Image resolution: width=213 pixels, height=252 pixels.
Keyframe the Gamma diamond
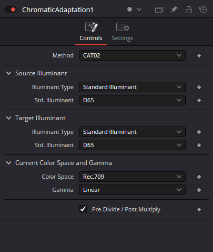tap(199, 190)
